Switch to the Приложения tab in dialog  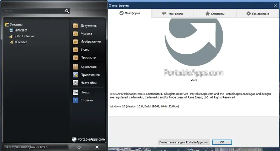click(x=258, y=14)
